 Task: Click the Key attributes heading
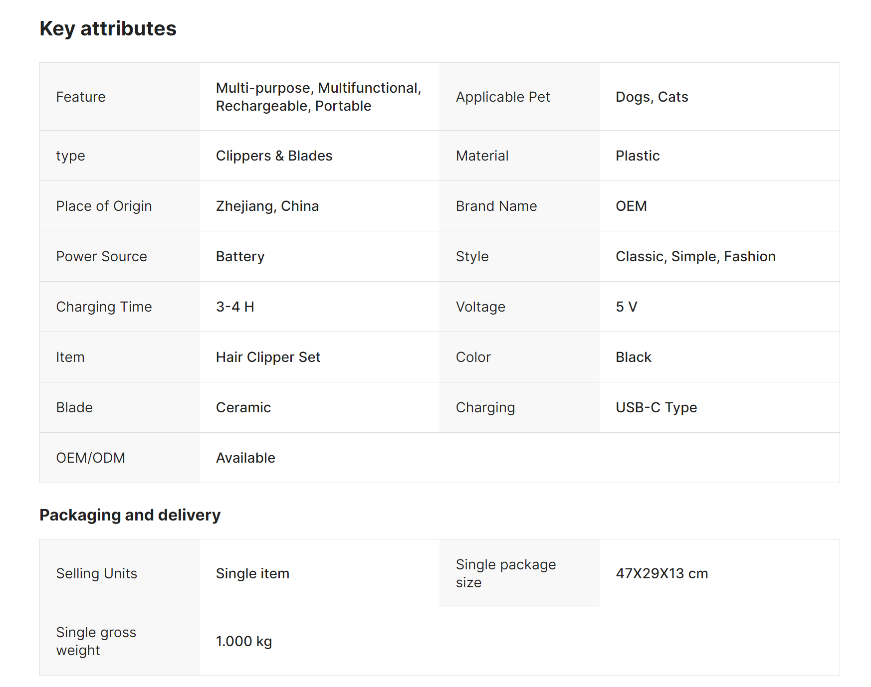tap(108, 28)
